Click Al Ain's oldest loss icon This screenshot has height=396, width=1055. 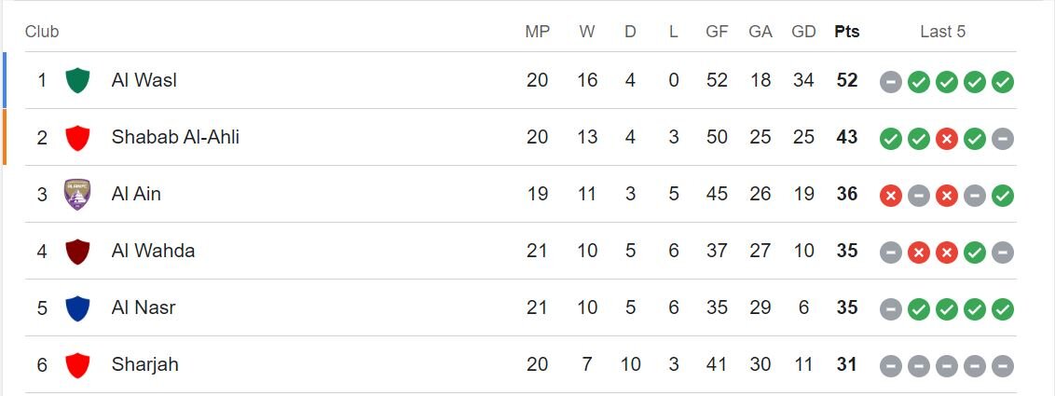coord(891,196)
